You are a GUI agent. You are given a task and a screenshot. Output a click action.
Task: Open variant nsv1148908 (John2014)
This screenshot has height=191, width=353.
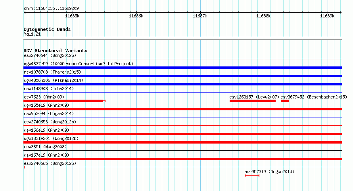pos(49,89)
